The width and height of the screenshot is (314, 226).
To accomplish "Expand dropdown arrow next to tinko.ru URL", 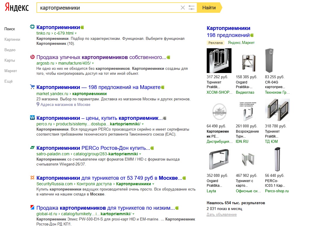I will (x=76, y=33).
